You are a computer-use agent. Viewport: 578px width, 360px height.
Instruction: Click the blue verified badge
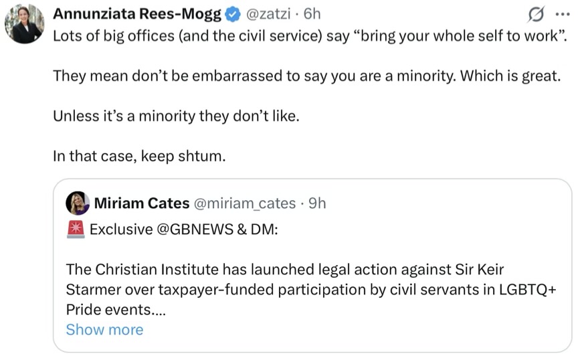click(231, 14)
